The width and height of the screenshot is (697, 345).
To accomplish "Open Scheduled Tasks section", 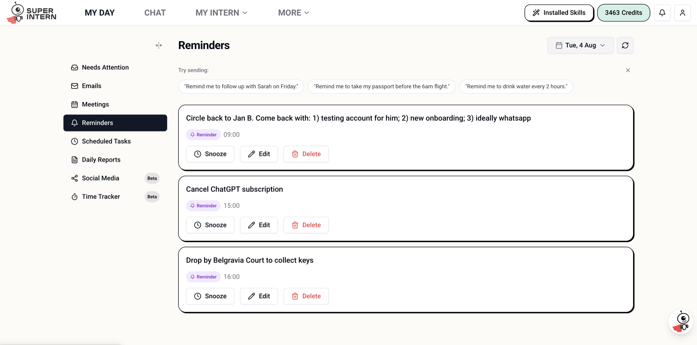I will tap(115, 141).
